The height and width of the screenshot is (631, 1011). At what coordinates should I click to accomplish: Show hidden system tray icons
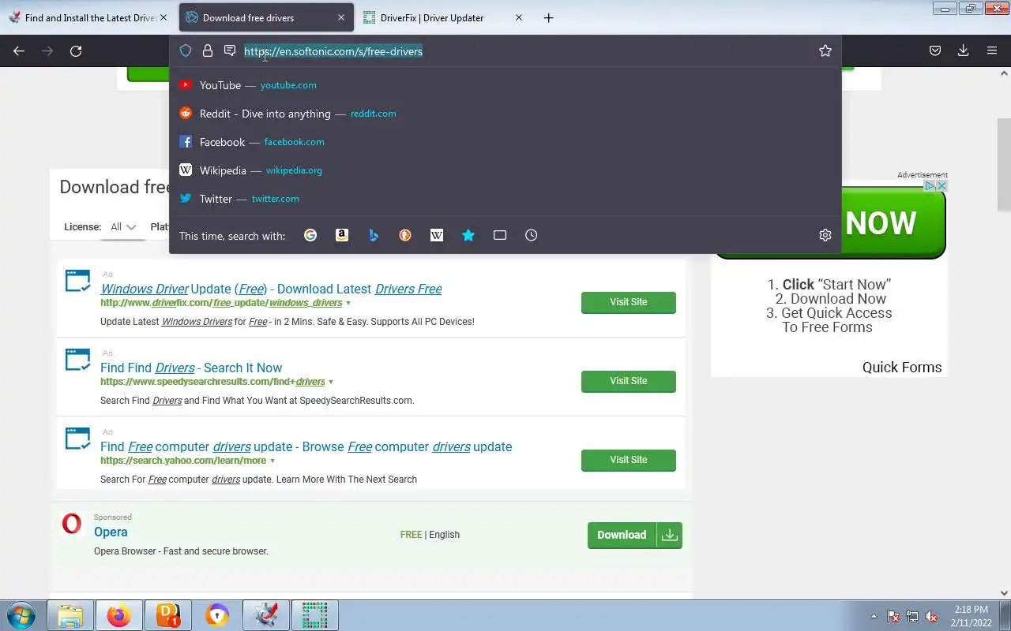coord(874,616)
